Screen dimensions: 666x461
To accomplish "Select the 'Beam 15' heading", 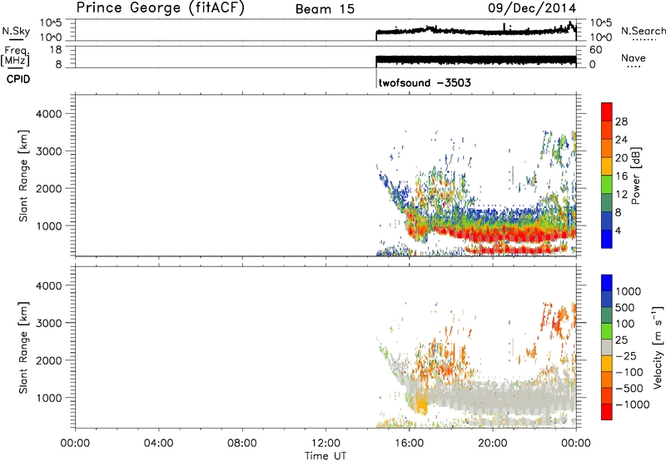I will [x=325, y=9].
